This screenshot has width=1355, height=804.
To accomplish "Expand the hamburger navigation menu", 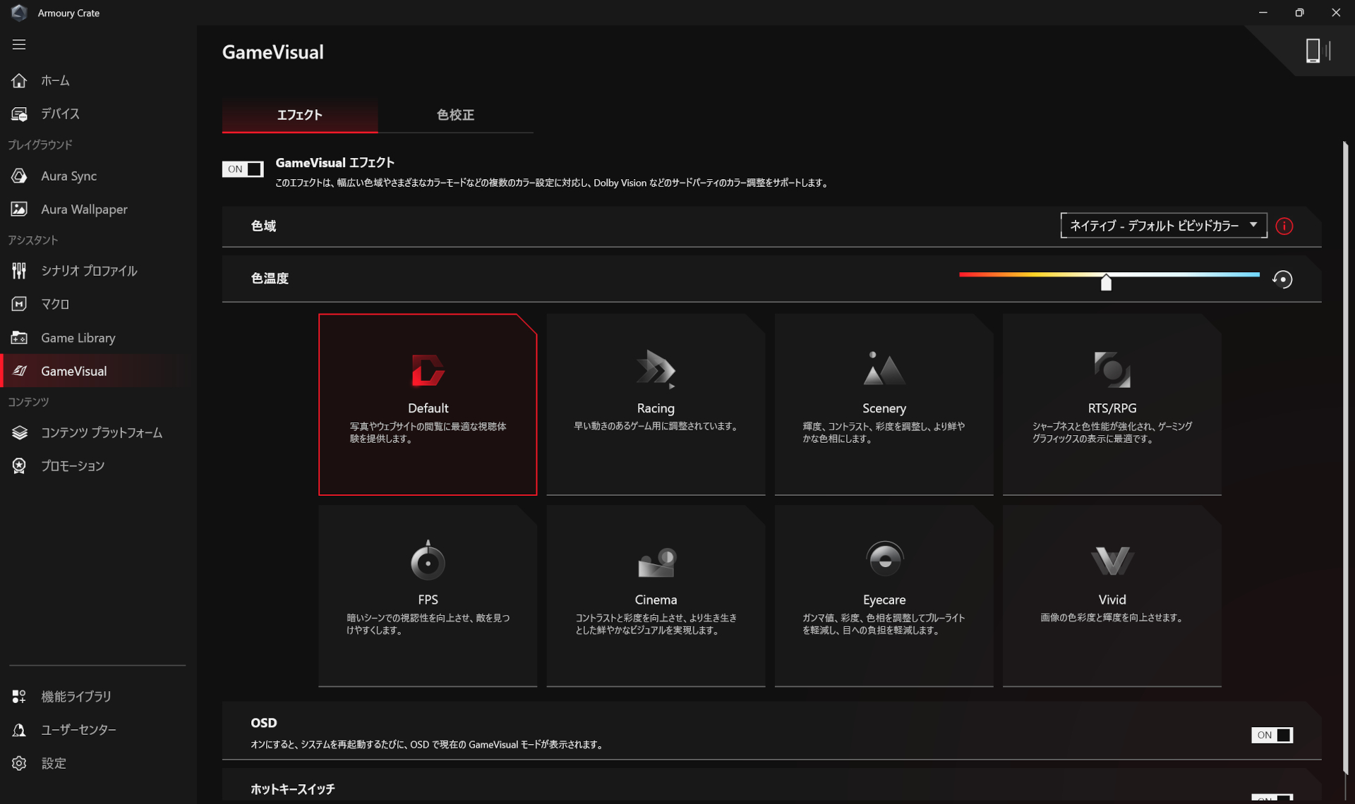I will pos(18,44).
